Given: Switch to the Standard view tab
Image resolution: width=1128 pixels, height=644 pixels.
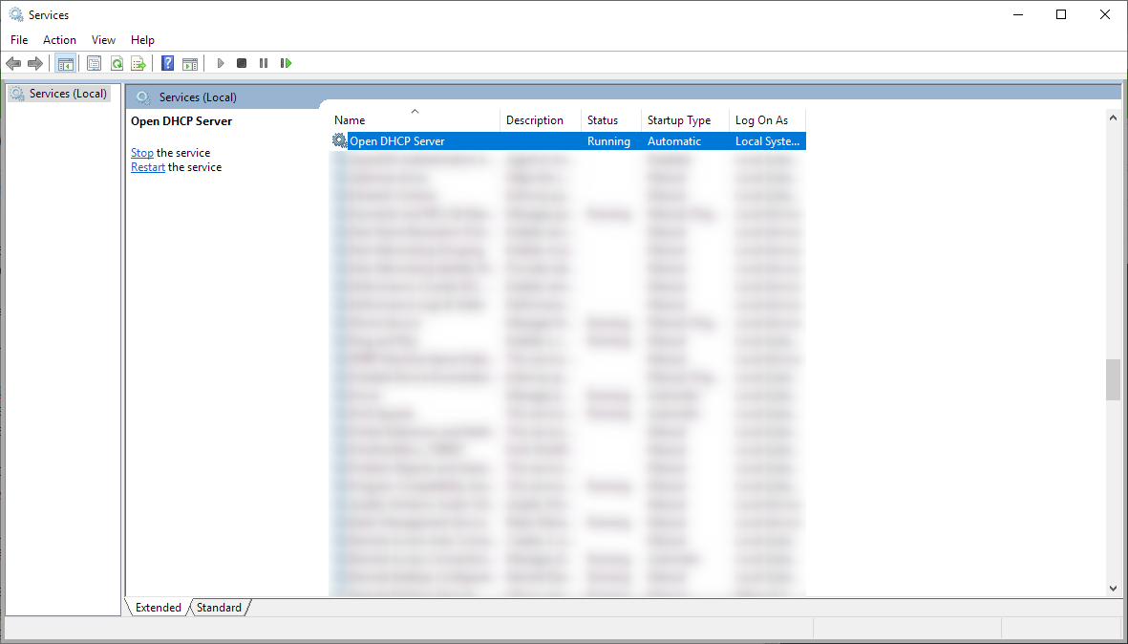Looking at the screenshot, I should pyautogui.click(x=219, y=607).
